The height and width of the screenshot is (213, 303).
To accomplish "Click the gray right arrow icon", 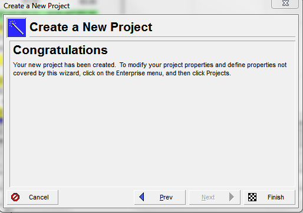I will tap(232, 197).
